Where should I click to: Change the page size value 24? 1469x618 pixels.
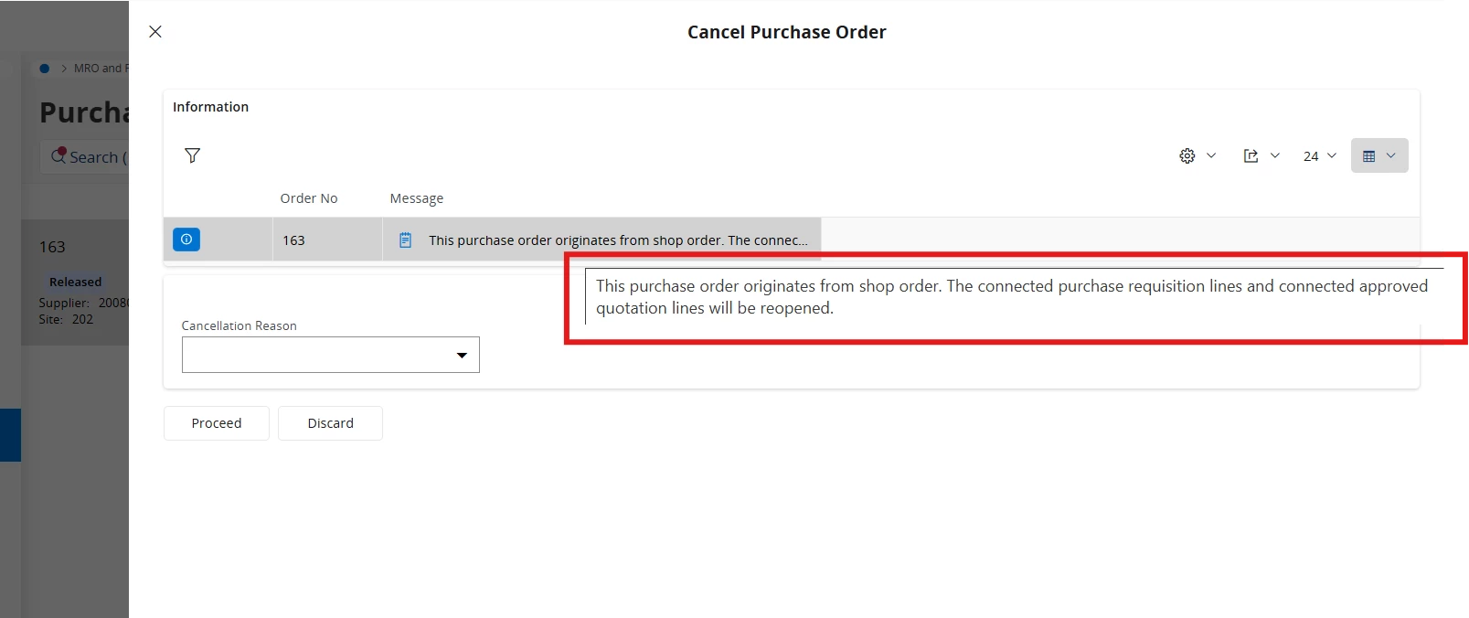[x=1319, y=156]
